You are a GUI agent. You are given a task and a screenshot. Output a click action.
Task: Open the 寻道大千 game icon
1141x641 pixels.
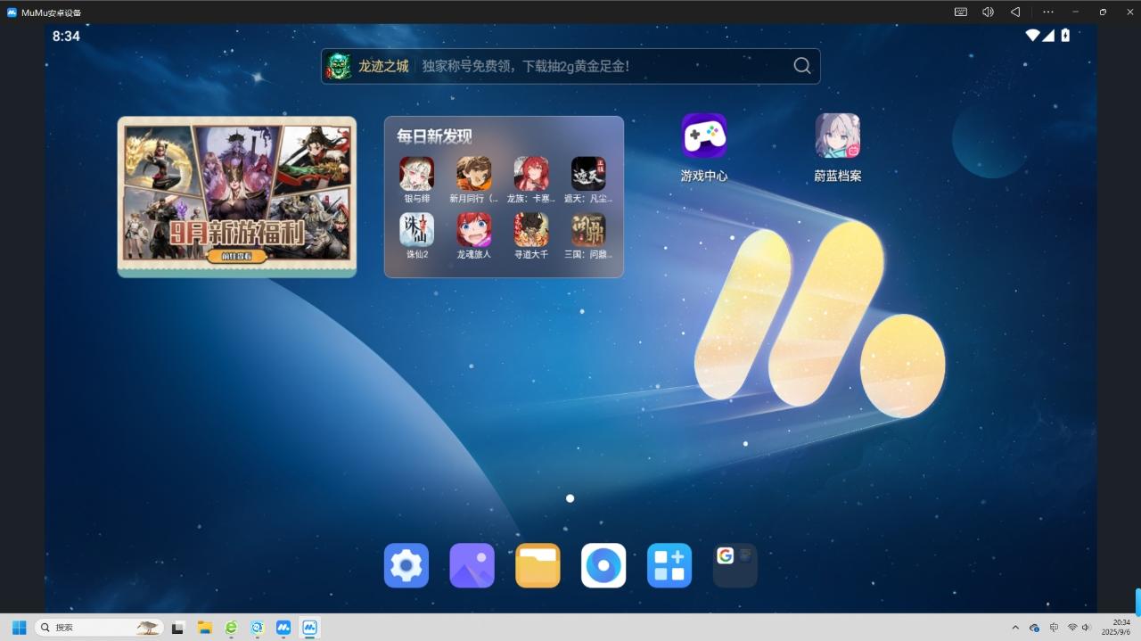click(531, 230)
